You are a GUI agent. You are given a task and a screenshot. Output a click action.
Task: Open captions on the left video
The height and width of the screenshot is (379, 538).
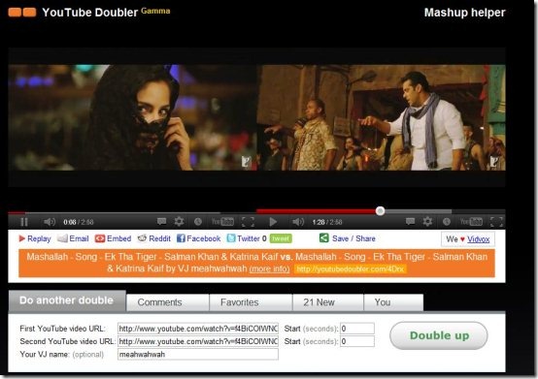(x=161, y=222)
